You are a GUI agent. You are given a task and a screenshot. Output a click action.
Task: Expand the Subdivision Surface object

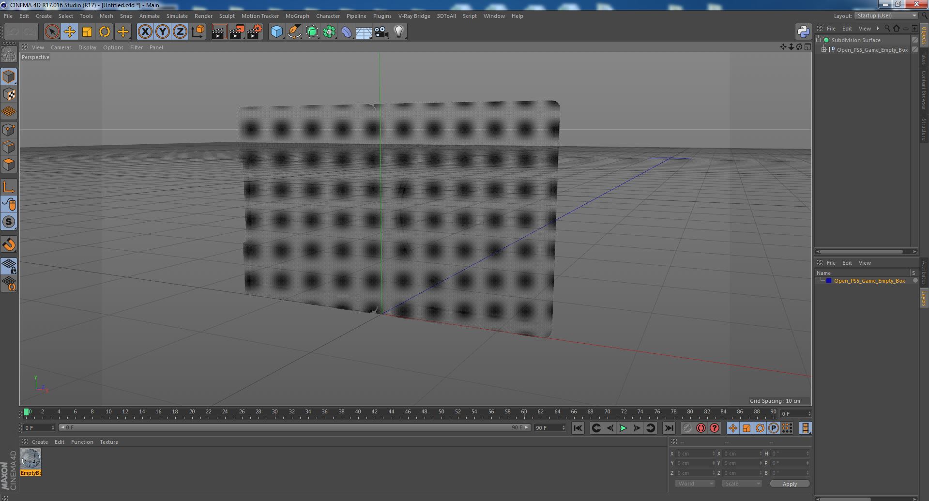point(819,40)
